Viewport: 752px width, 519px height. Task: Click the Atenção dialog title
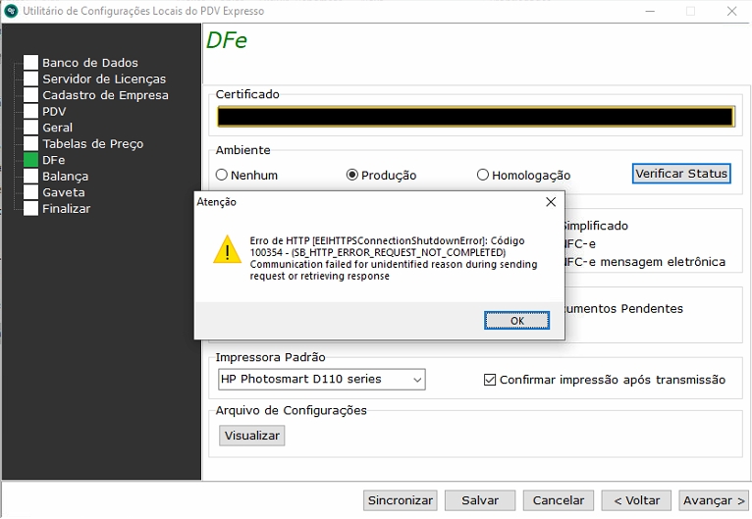pyautogui.click(x=216, y=202)
